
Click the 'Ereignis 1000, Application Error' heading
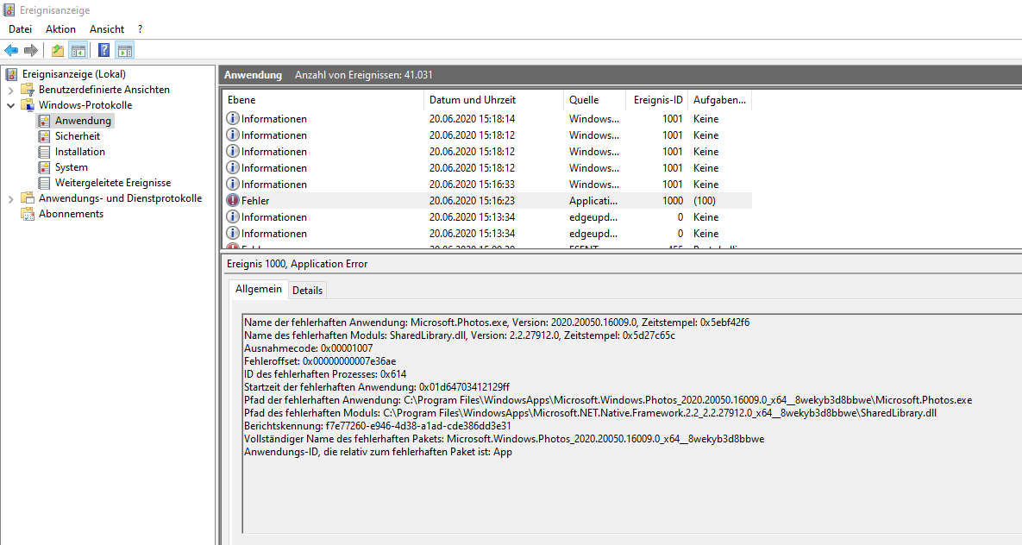298,264
